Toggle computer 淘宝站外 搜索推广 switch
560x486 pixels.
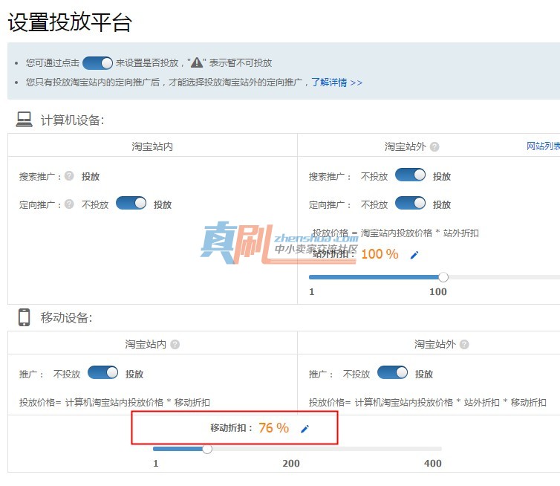pyautogui.click(x=411, y=175)
